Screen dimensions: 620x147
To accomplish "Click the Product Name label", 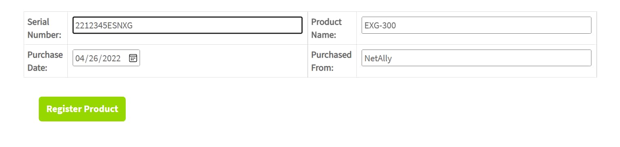I will [x=327, y=28].
